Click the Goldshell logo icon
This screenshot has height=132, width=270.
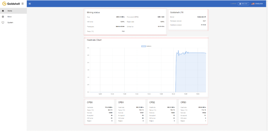(x=4, y=4)
